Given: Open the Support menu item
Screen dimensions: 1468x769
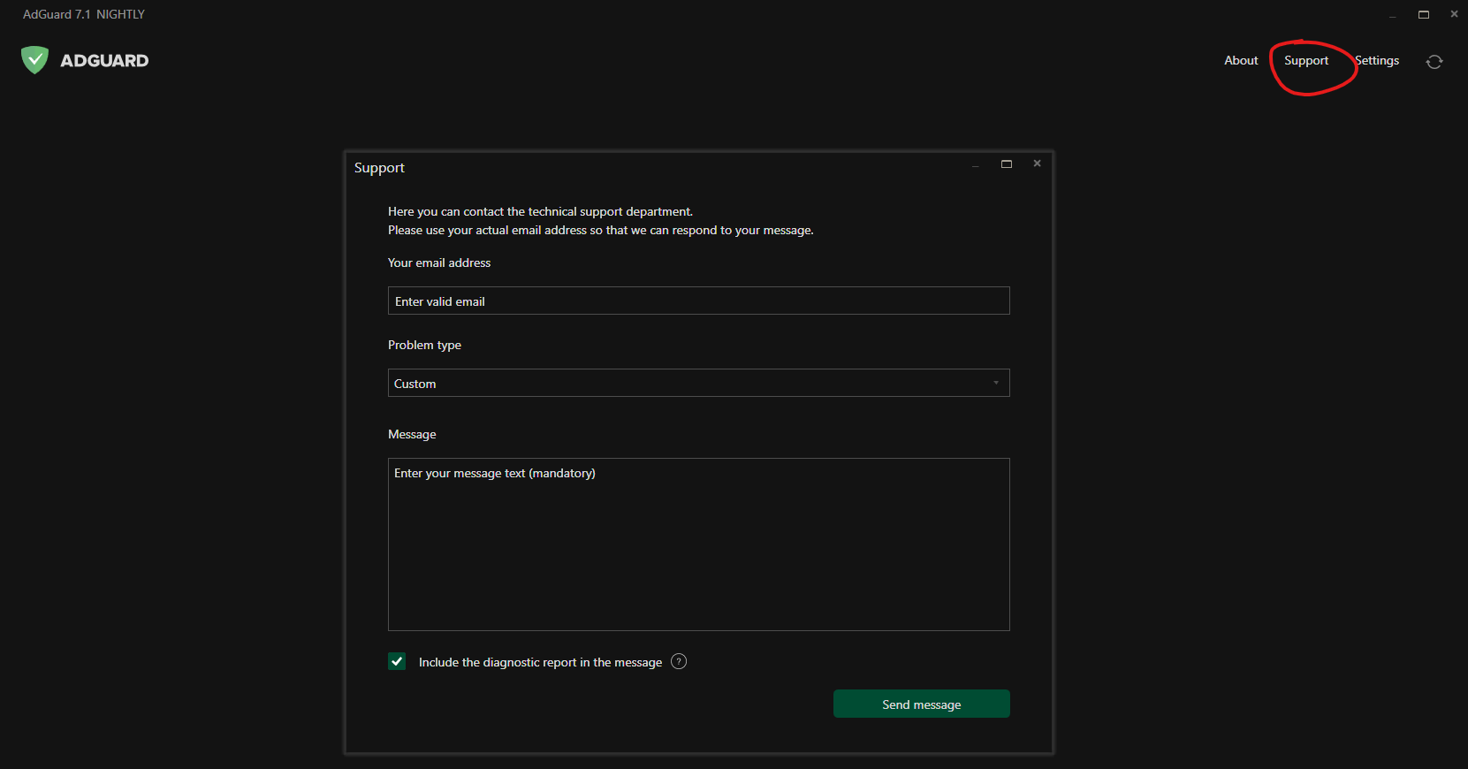Looking at the screenshot, I should click(x=1306, y=60).
